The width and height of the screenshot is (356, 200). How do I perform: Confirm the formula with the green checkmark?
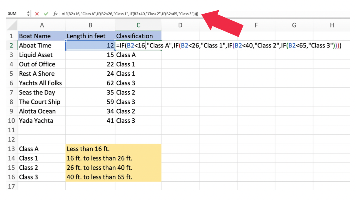coord(46,13)
